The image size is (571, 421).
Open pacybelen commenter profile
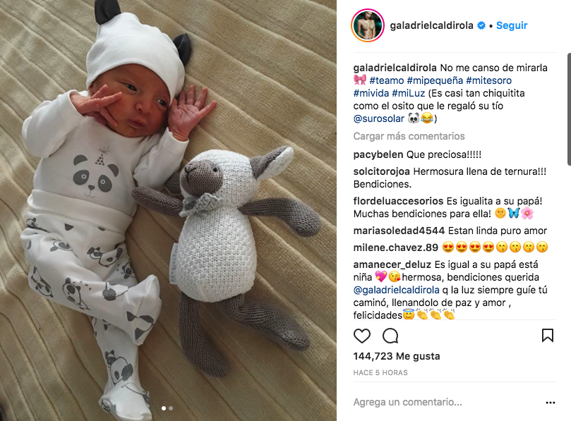[378, 154]
